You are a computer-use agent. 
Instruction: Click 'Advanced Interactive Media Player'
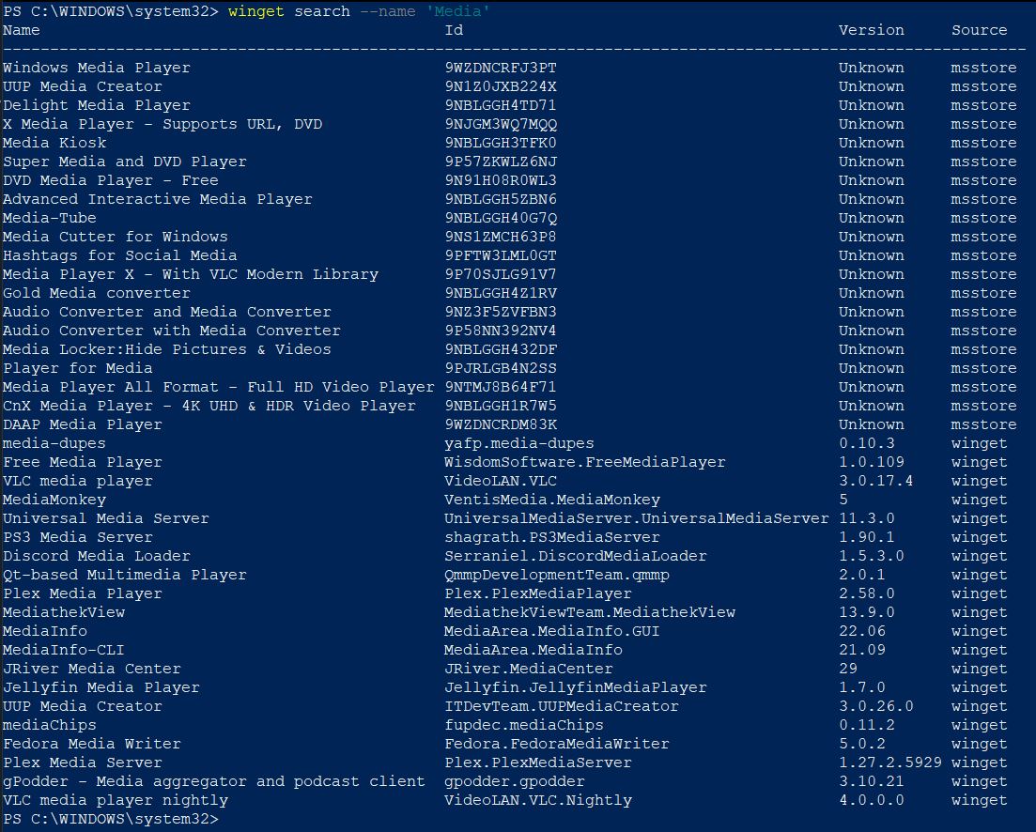click(157, 199)
